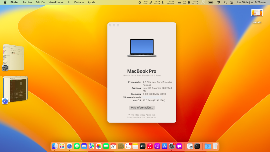Open the Trash from the Dock
Screen dimensions: 270x152
[215, 146]
